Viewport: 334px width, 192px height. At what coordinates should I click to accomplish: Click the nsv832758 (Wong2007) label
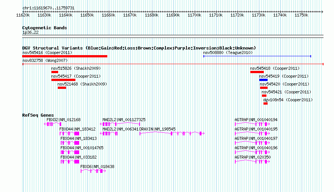[45, 60]
